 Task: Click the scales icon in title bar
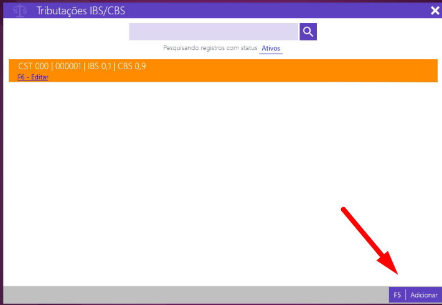(x=21, y=10)
